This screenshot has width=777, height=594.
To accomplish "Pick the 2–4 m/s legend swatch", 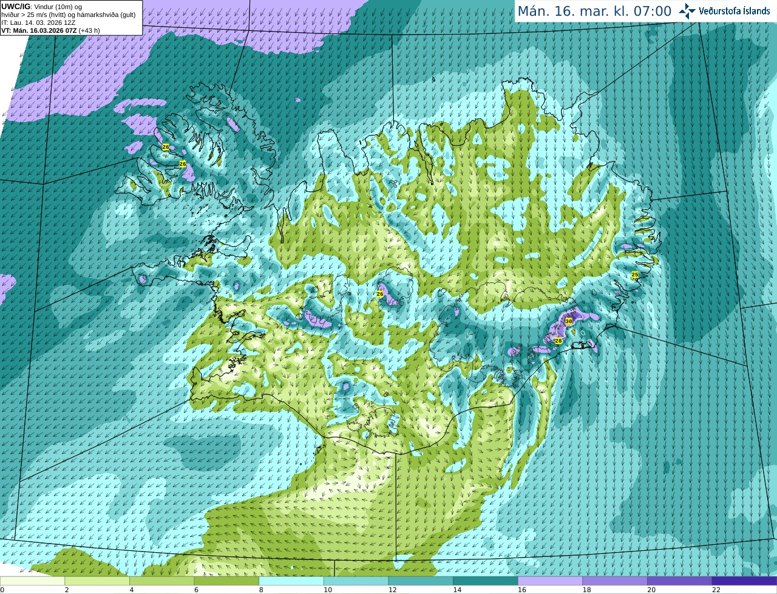I will pos(97,581).
